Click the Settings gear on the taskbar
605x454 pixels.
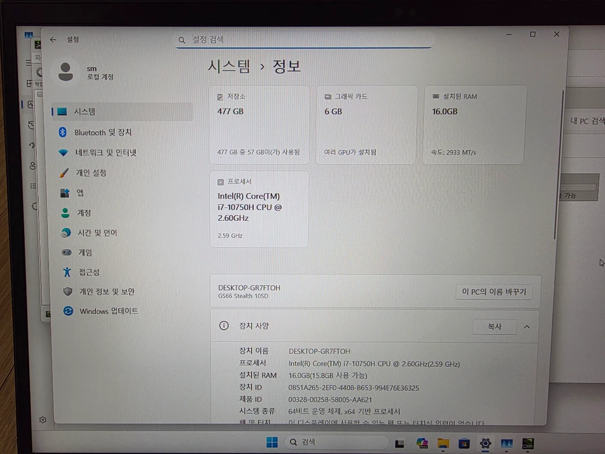[485, 443]
